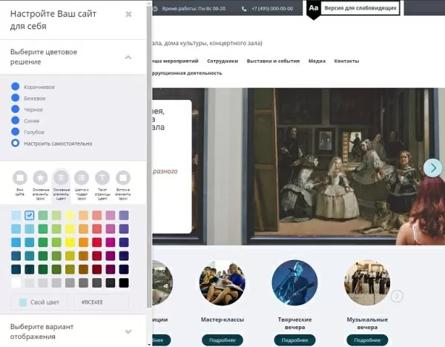Click working hours text 'Пн-Вс 08-20'

tap(211, 9)
